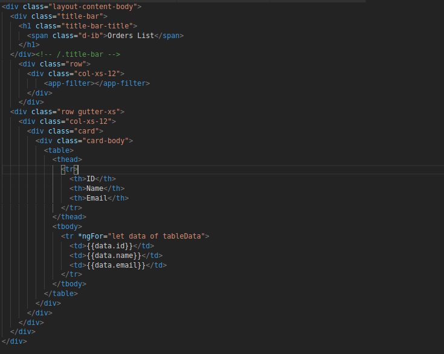The height and width of the screenshot is (354, 444).
Task: Click the {{data.id}} interpolation
Action: pyautogui.click(x=109, y=245)
